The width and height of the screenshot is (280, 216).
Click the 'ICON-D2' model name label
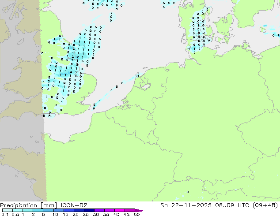tap(74, 205)
